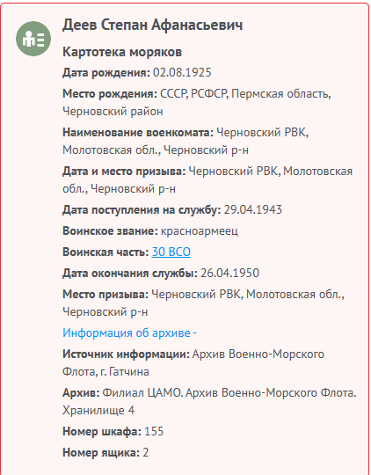Click the Дата и место призыва label

(x=124, y=172)
